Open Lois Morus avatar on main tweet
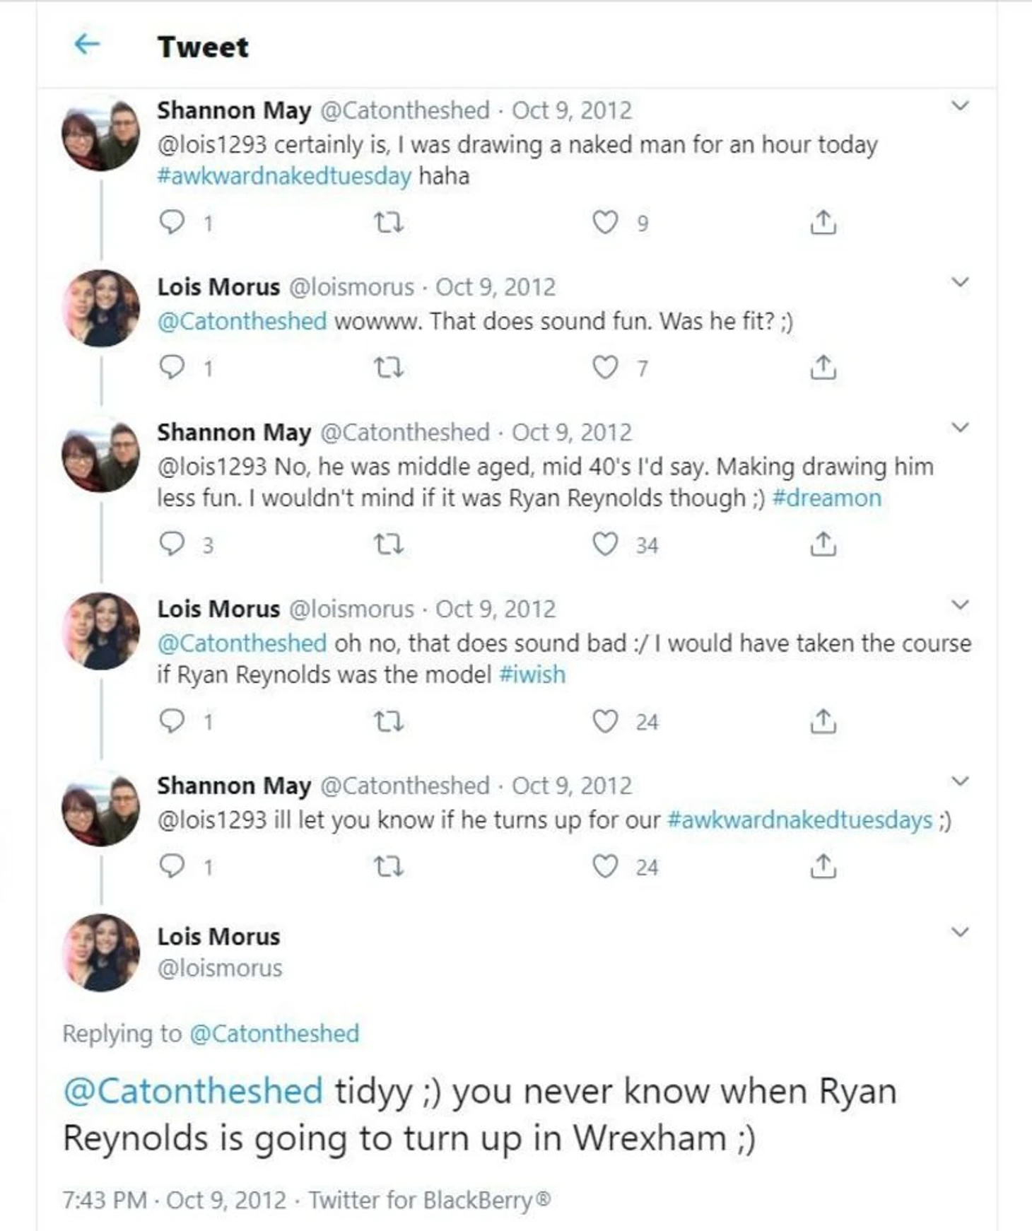Viewport: 1032px width, 1231px height. point(101,952)
